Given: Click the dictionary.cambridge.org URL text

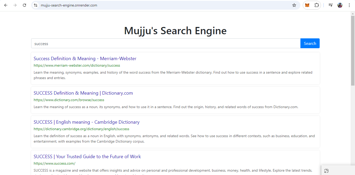Looking at the screenshot, I should 81,129.
